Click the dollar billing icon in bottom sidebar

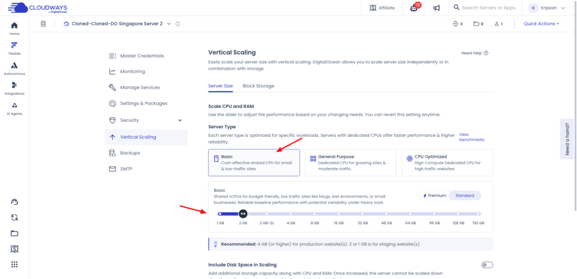click(14, 249)
